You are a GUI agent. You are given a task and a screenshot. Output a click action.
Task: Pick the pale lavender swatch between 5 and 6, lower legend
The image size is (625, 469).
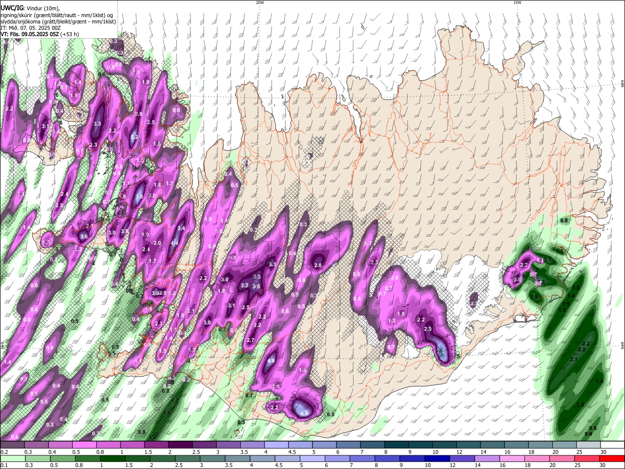point(312,458)
